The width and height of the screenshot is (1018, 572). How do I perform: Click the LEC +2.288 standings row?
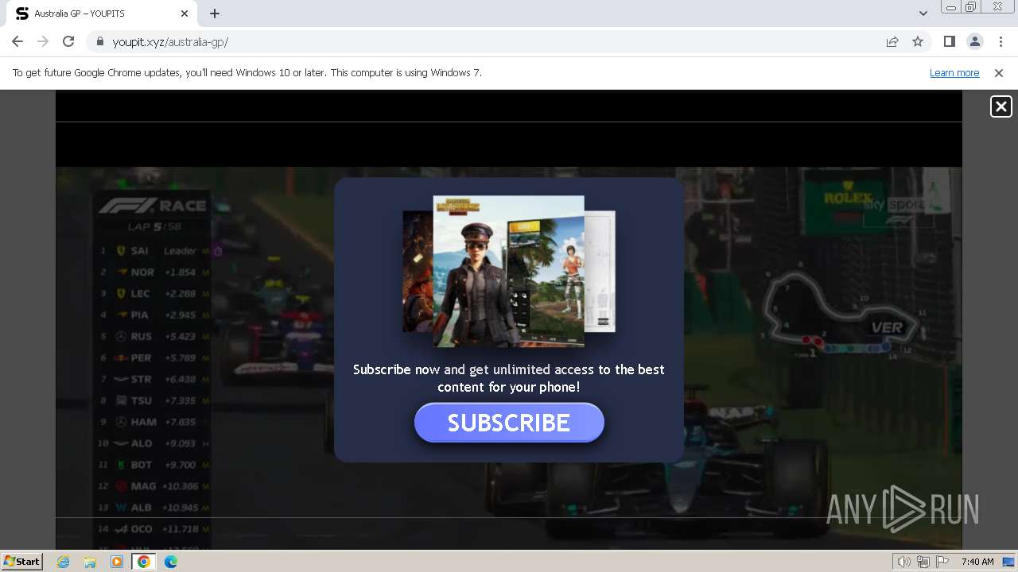pyautogui.click(x=153, y=293)
